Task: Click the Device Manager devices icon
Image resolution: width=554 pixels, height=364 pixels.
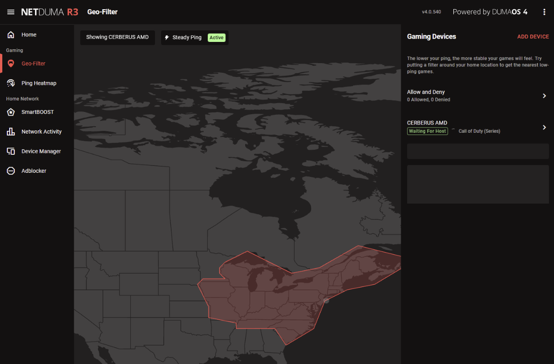Action: [x=11, y=151]
